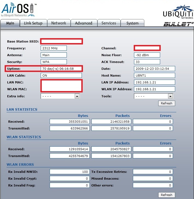Select the Date value 2009-12-23 03:12:54

point(154,69)
